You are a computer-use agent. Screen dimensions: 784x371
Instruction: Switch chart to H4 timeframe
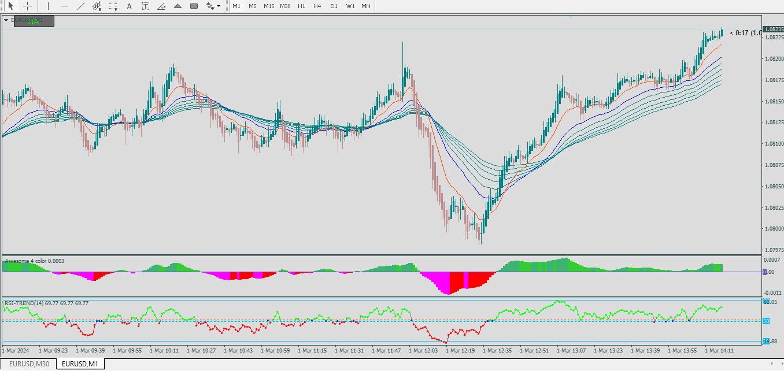317,6
